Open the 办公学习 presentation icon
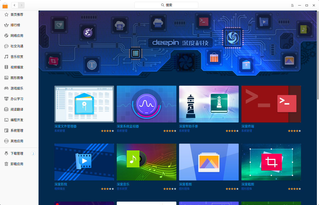 pyautogui.click(x=6, y=99)
